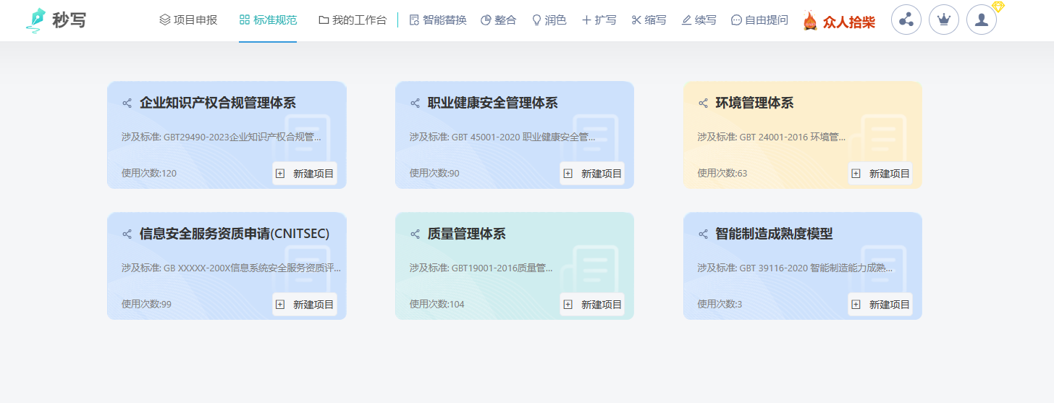Click share icon on 质量管理体系 card
1054x403 pixels.
416,234
